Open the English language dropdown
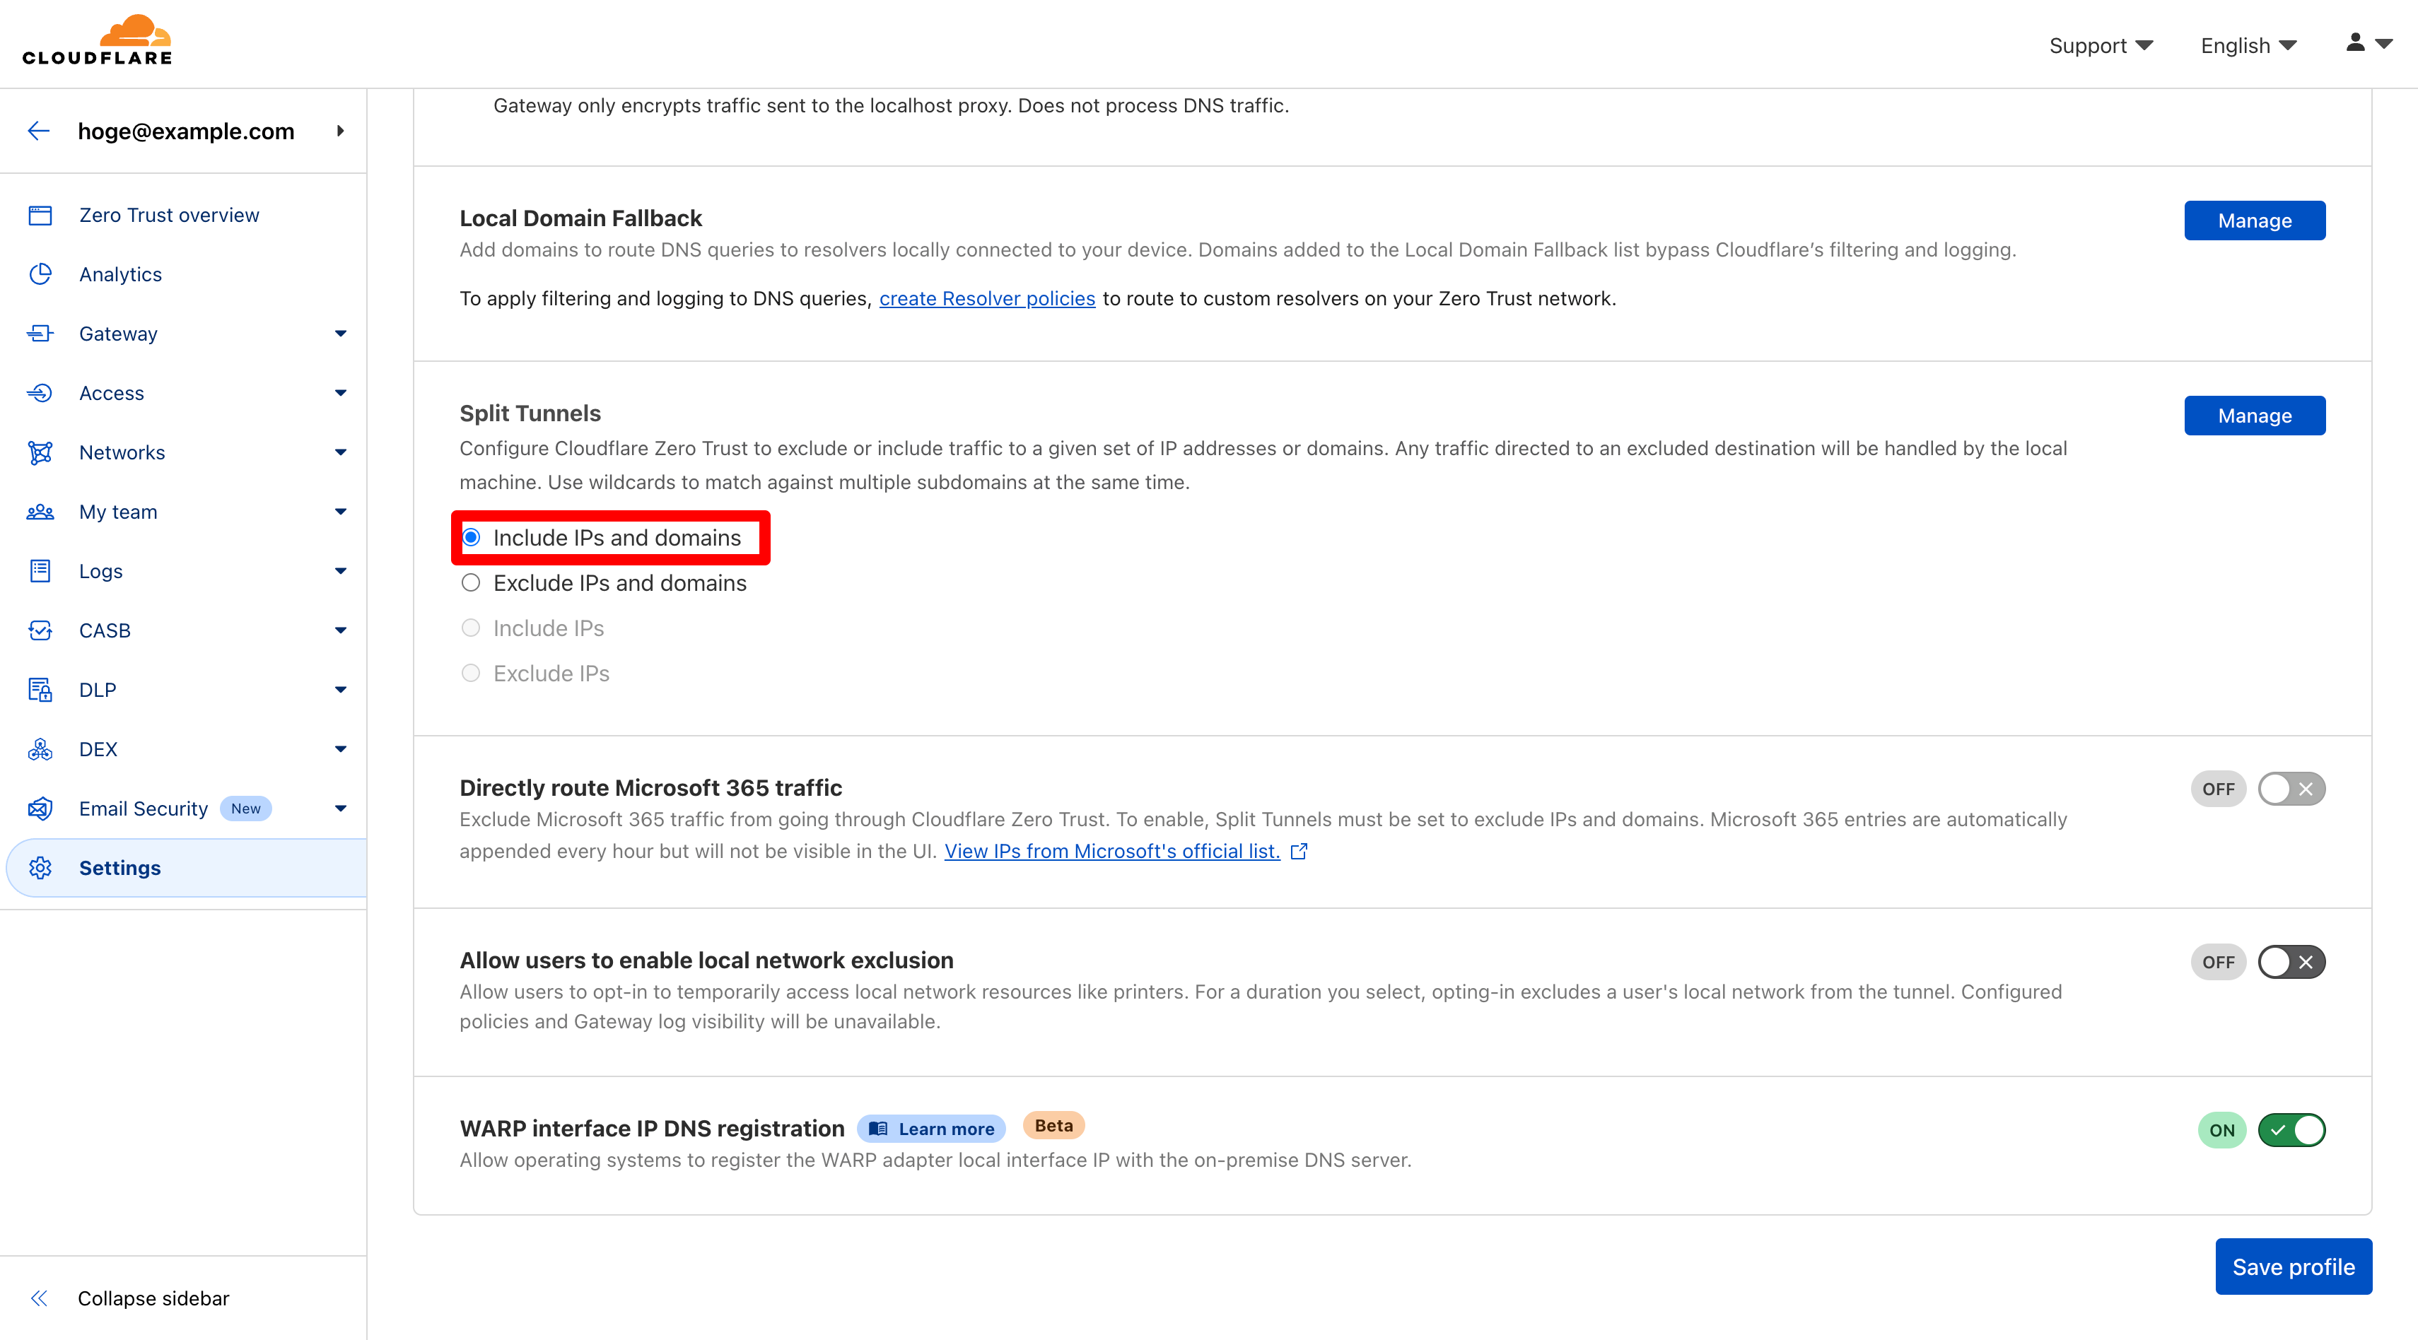This screenshot has width=2418, height=1340. [2248, 44]
